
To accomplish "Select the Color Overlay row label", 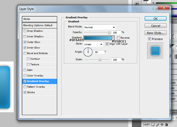I will (x=35, y=75).
